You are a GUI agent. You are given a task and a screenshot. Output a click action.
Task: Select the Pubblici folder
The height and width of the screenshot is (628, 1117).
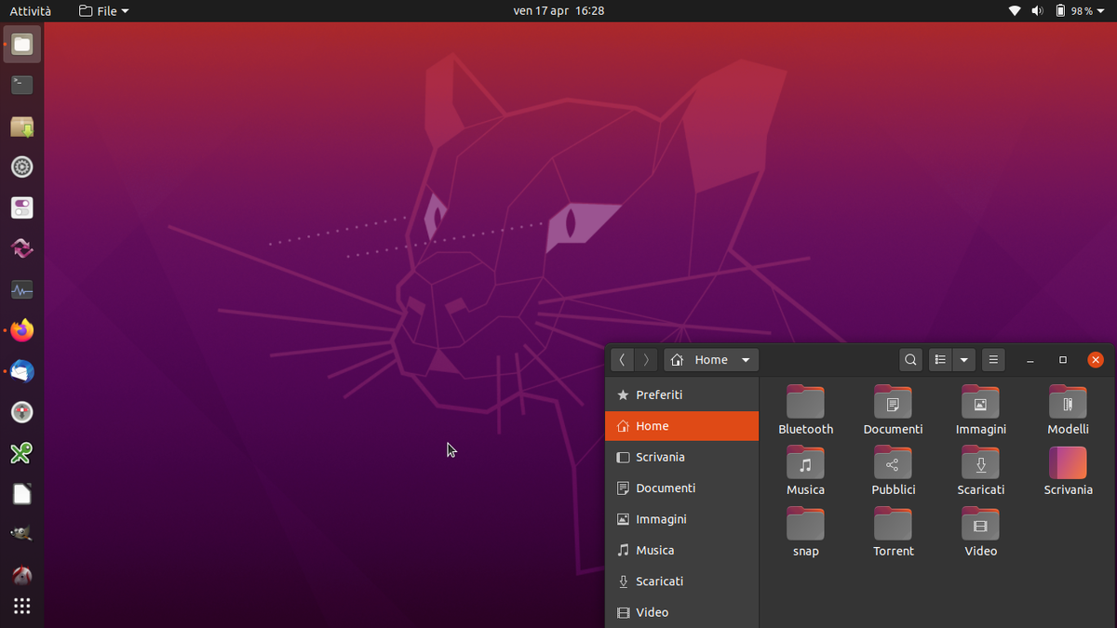pos(893,471)
